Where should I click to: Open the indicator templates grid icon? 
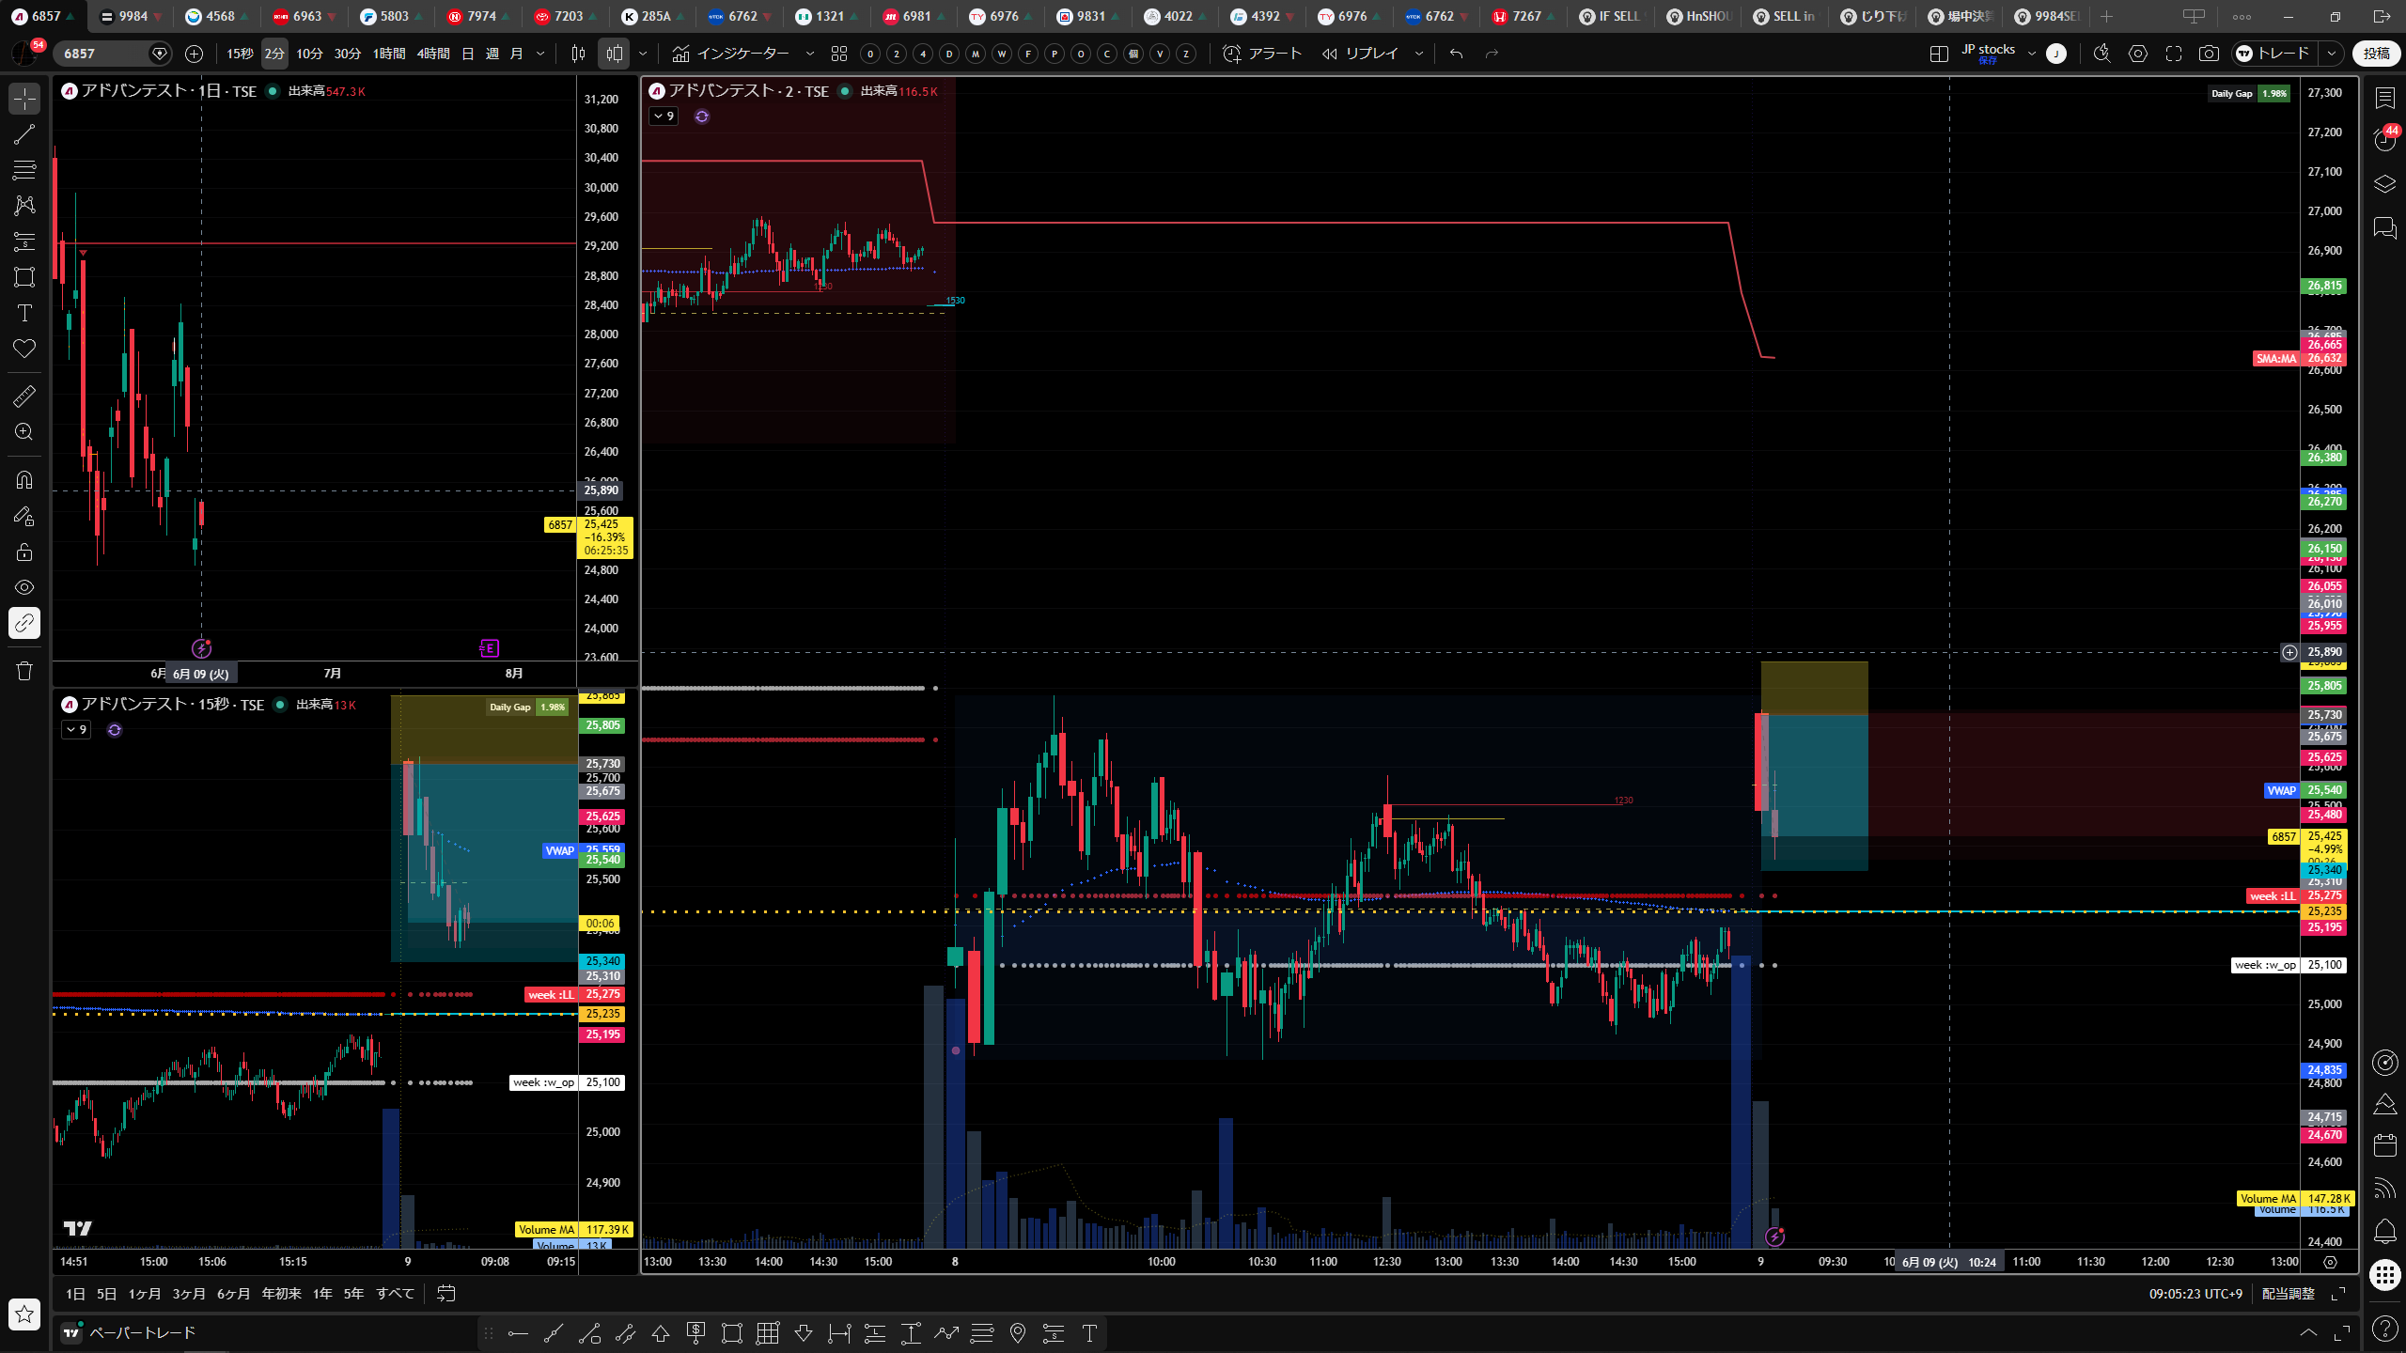click(839, 54)
